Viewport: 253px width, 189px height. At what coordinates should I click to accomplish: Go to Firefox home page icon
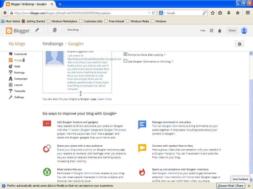[x=237, y=13]
